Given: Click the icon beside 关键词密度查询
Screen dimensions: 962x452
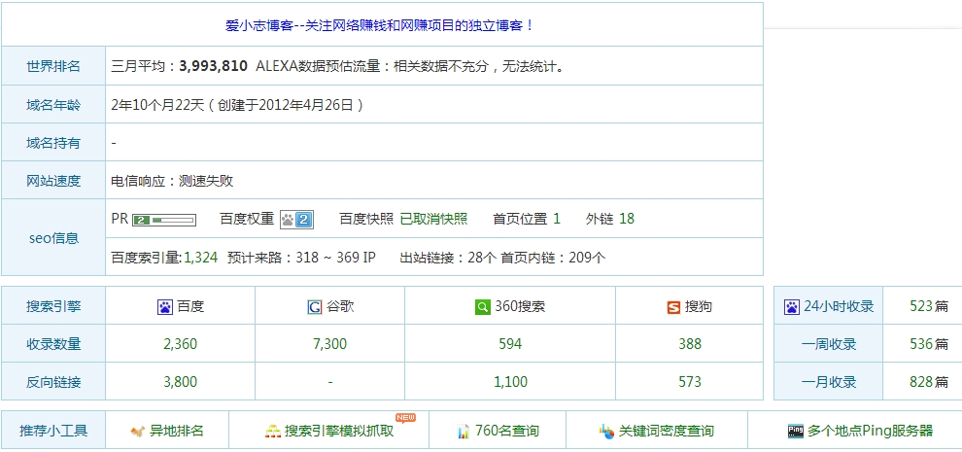Looking at the screenshot, I should (606, 432).
